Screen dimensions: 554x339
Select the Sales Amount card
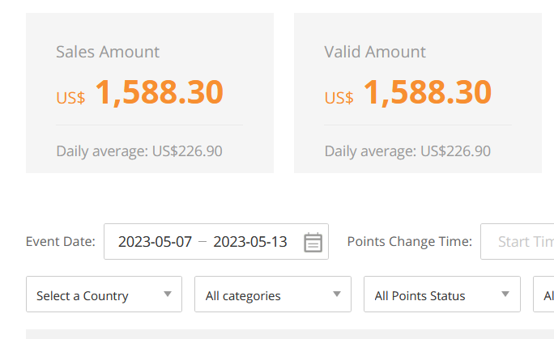click(x=150, y=93)
